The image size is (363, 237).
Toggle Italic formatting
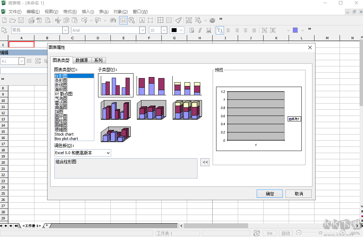[200, 30]
